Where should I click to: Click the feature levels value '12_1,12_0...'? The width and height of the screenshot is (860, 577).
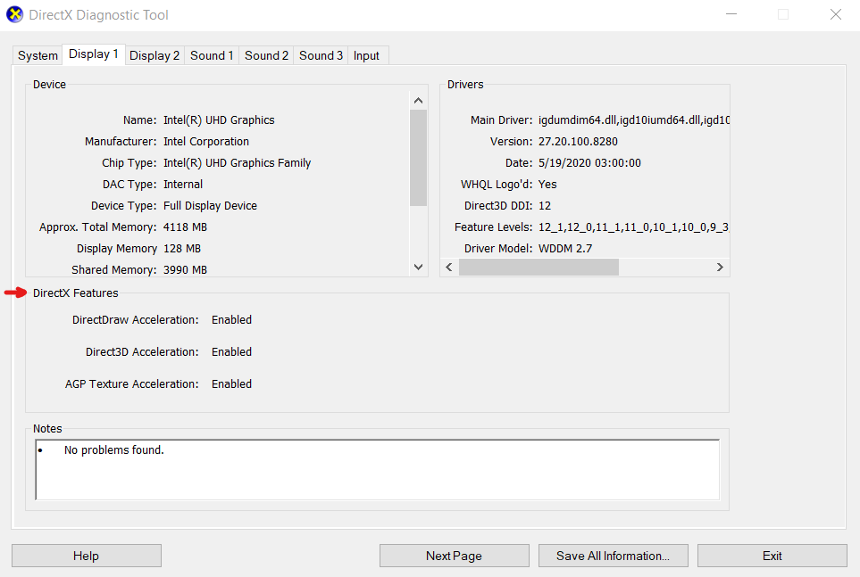click(633, 227)
